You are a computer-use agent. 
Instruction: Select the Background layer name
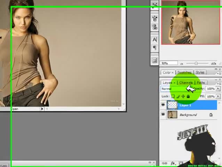click(188, 115)
